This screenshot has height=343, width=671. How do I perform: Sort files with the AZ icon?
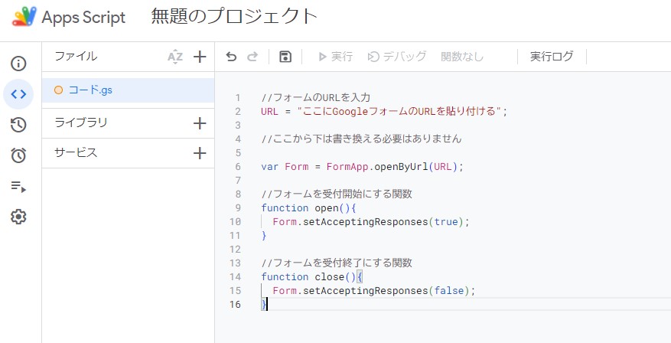pos(175,57)
